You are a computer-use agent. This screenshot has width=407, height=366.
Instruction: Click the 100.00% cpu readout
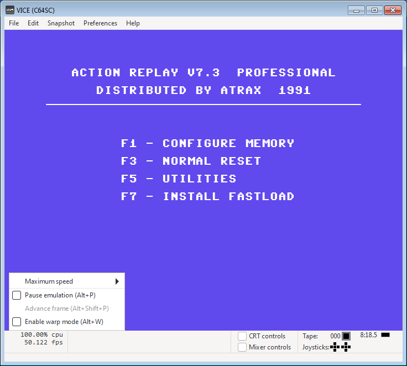click(x=42, y=334)
